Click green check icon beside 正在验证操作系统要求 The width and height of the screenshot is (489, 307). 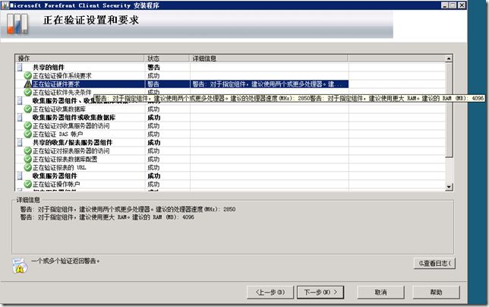(28, 75)
